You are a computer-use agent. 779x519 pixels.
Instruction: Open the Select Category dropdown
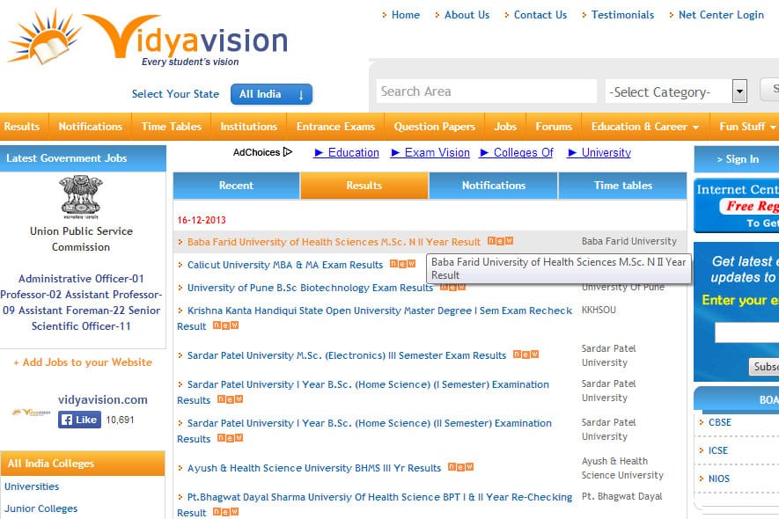point(676,91)
